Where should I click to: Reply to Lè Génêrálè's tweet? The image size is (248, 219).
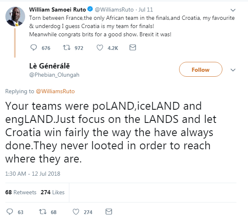(x=9, y=212)
